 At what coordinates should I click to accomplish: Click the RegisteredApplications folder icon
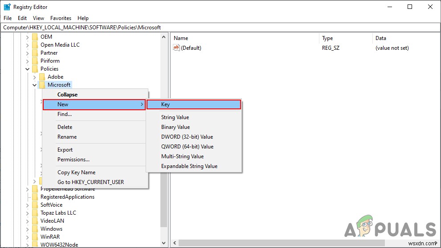[x=35, y=197]
